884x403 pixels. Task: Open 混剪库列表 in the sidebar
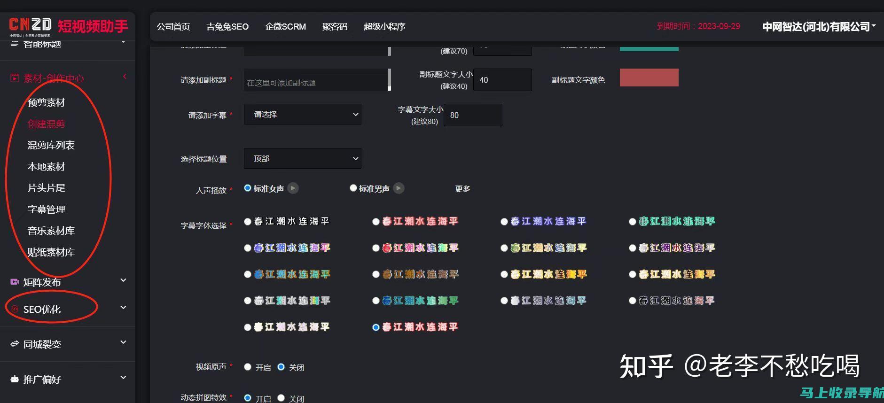point(51,145)
